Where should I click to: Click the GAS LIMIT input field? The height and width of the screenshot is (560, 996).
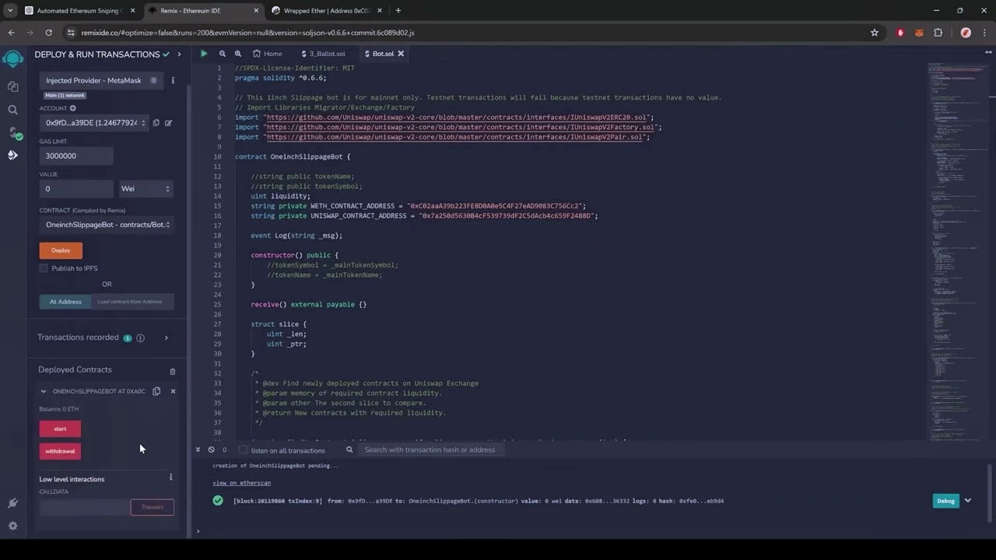[76, 156]
